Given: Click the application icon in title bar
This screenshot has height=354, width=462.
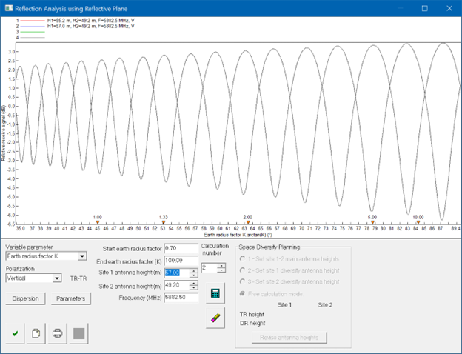Looking at the screenshot, I should [9, 7].
